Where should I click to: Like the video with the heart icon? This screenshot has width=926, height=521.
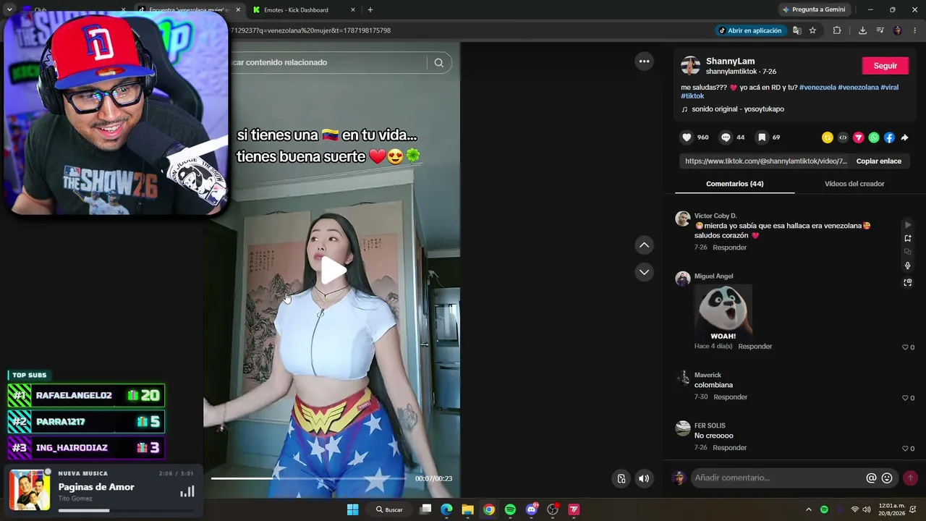687,137
